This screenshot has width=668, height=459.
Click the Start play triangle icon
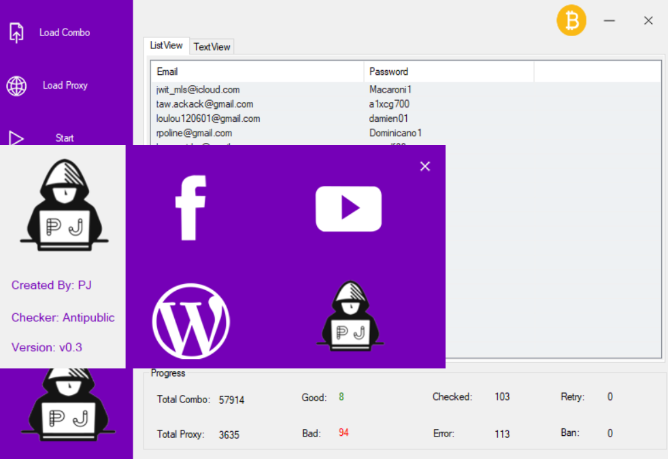[16, 138]
